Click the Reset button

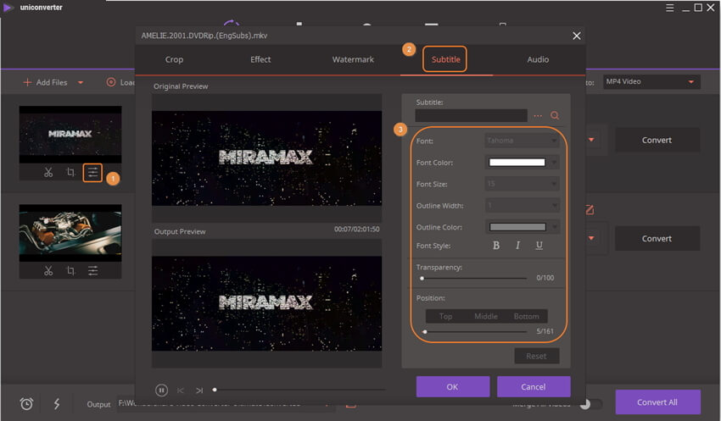pos(537,356)
